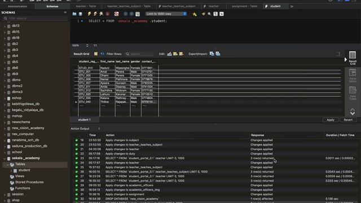Select the STUD_010 cell
Viewport: 361px width, 203px height.
(89, 68)
